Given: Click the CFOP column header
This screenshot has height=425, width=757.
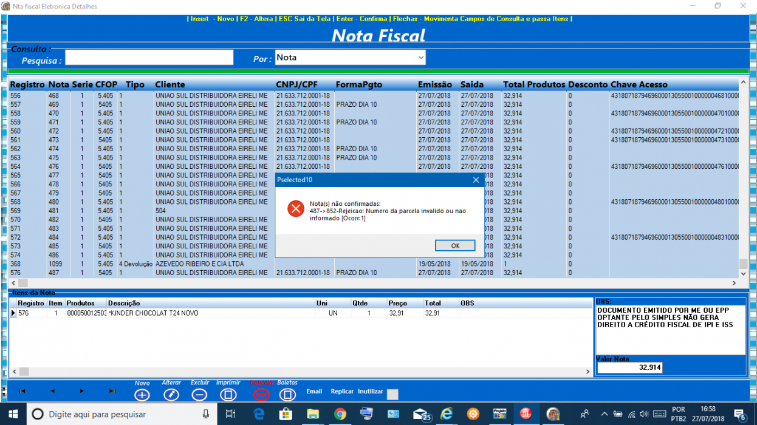Looking at the screenshot, I should coord(107,84).
